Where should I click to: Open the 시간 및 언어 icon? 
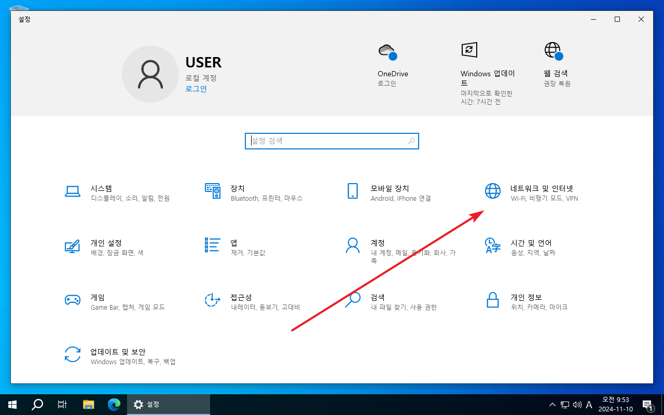coord(493,245)
